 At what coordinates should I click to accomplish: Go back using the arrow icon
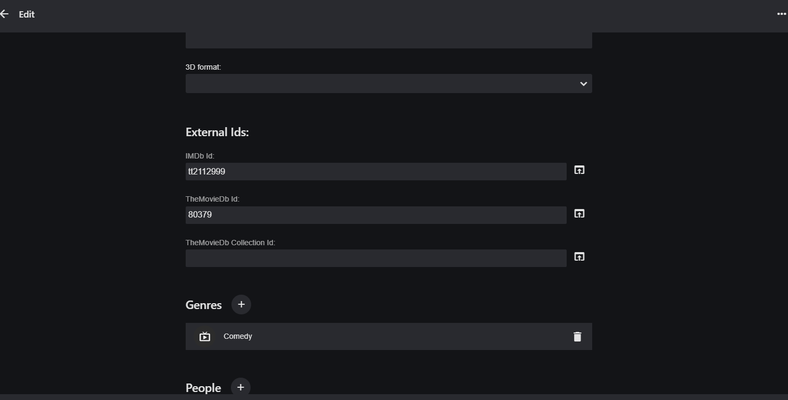pos(5,14)
